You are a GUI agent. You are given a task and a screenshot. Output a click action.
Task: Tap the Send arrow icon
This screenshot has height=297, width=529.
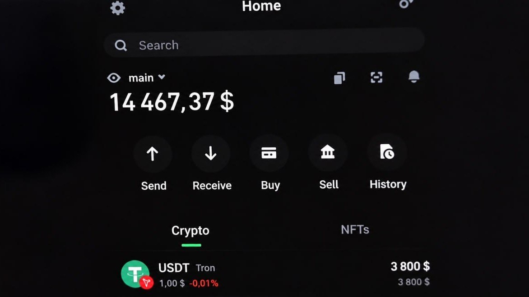(x=153, y=154)
